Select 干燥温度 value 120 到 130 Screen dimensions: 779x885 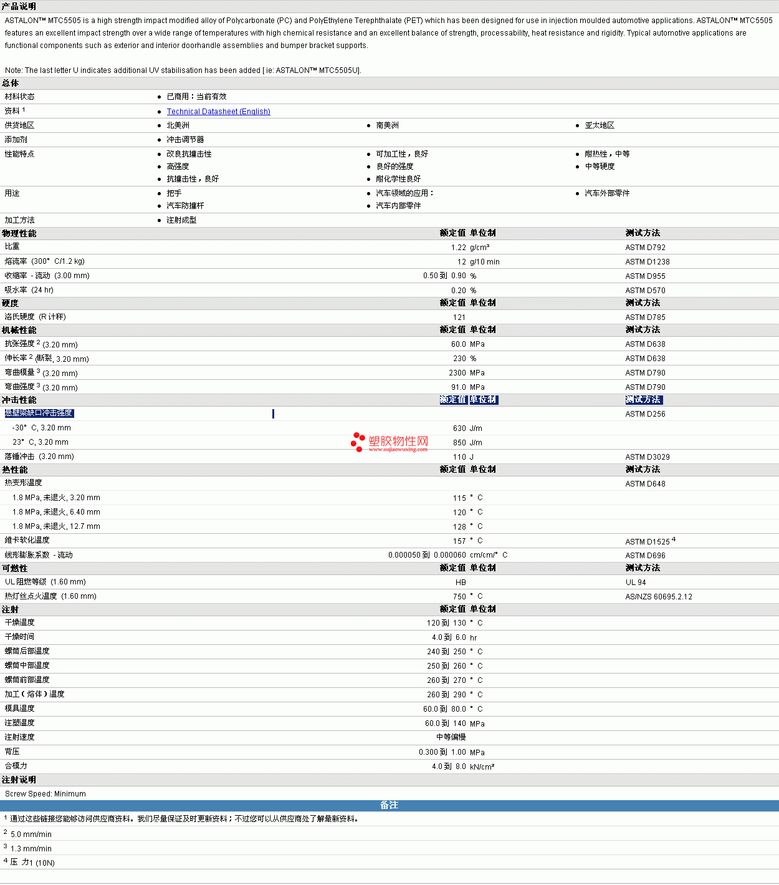(x=446, y=623)
